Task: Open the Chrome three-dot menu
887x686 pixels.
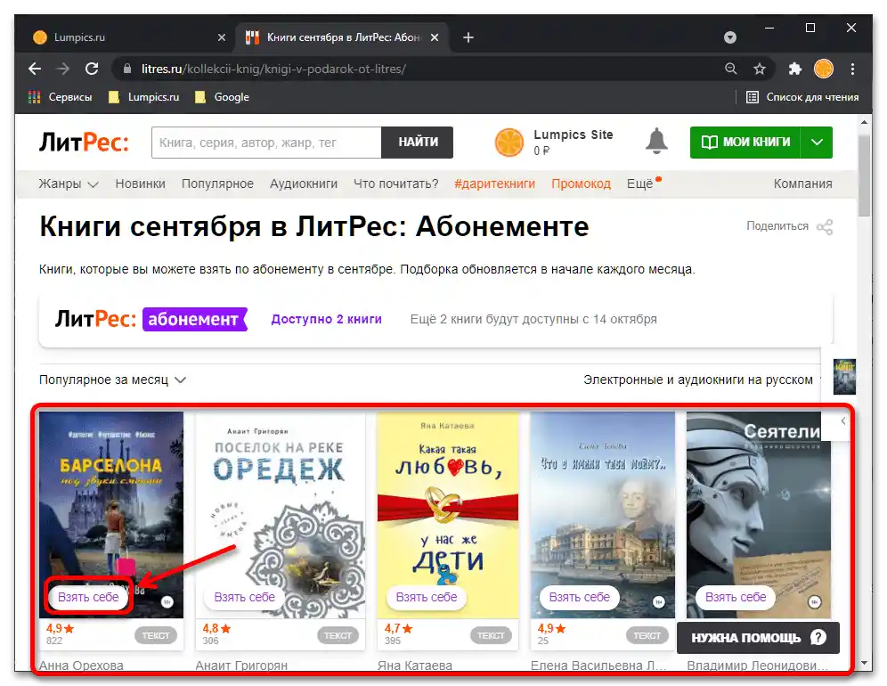Action: [x=852, y=69]
